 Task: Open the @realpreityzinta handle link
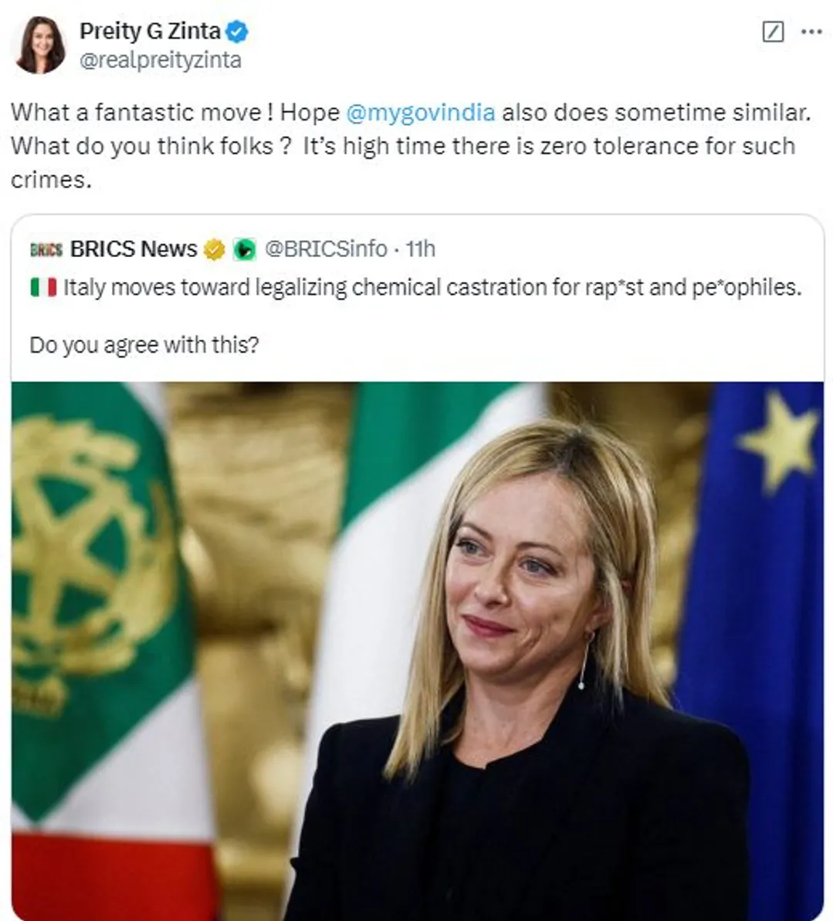tap(161, 60)
